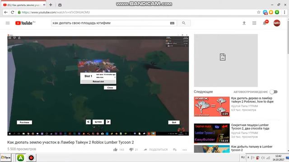Go back with the browser back arrow
The image size is (289, 162).
(x=6, y=12)
